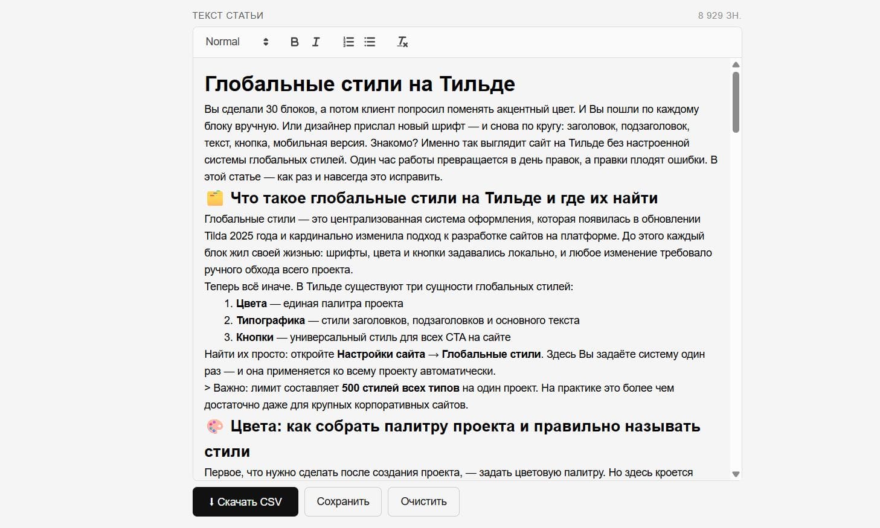Click the list item starting with Типографика
The height and width of the screenshot is (528, 880).
pyautogui.click(x=408, y=320)
